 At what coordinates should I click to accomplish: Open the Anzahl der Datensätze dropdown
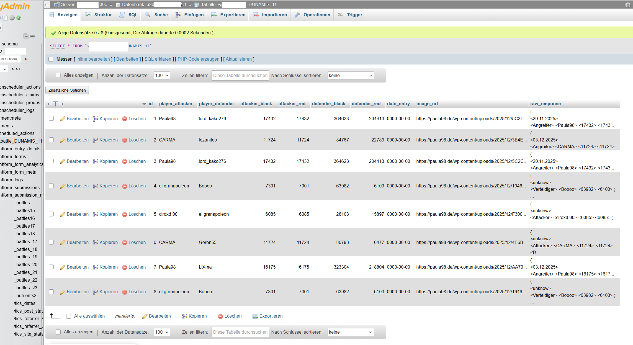coord(162,75)
